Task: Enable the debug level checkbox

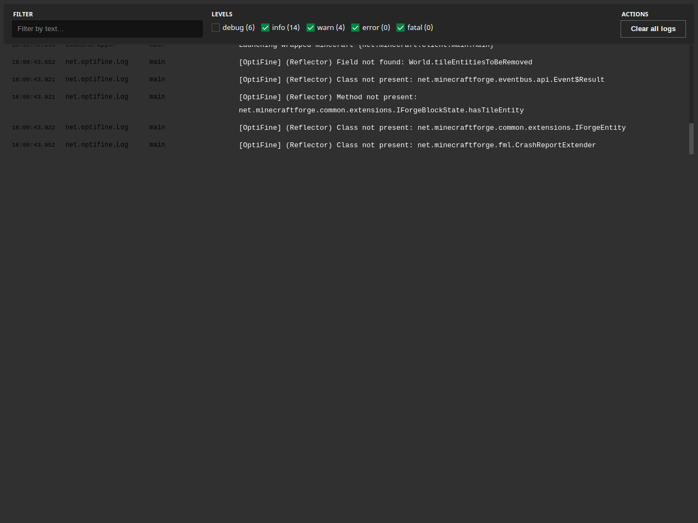Action: point(216,28)
